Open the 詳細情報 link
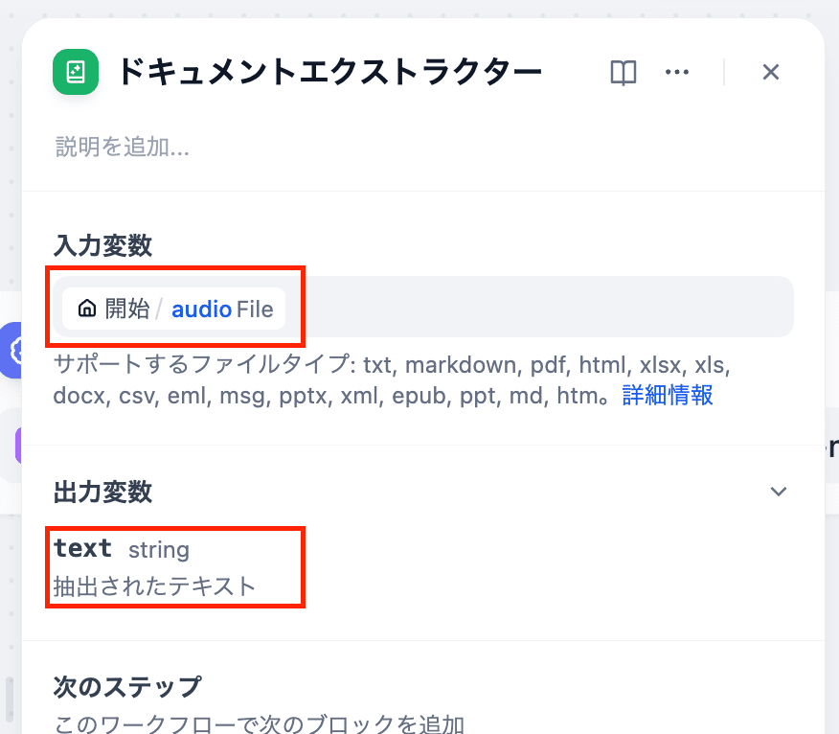The height and width of the screenshot is (734, 839). [668, 396]
